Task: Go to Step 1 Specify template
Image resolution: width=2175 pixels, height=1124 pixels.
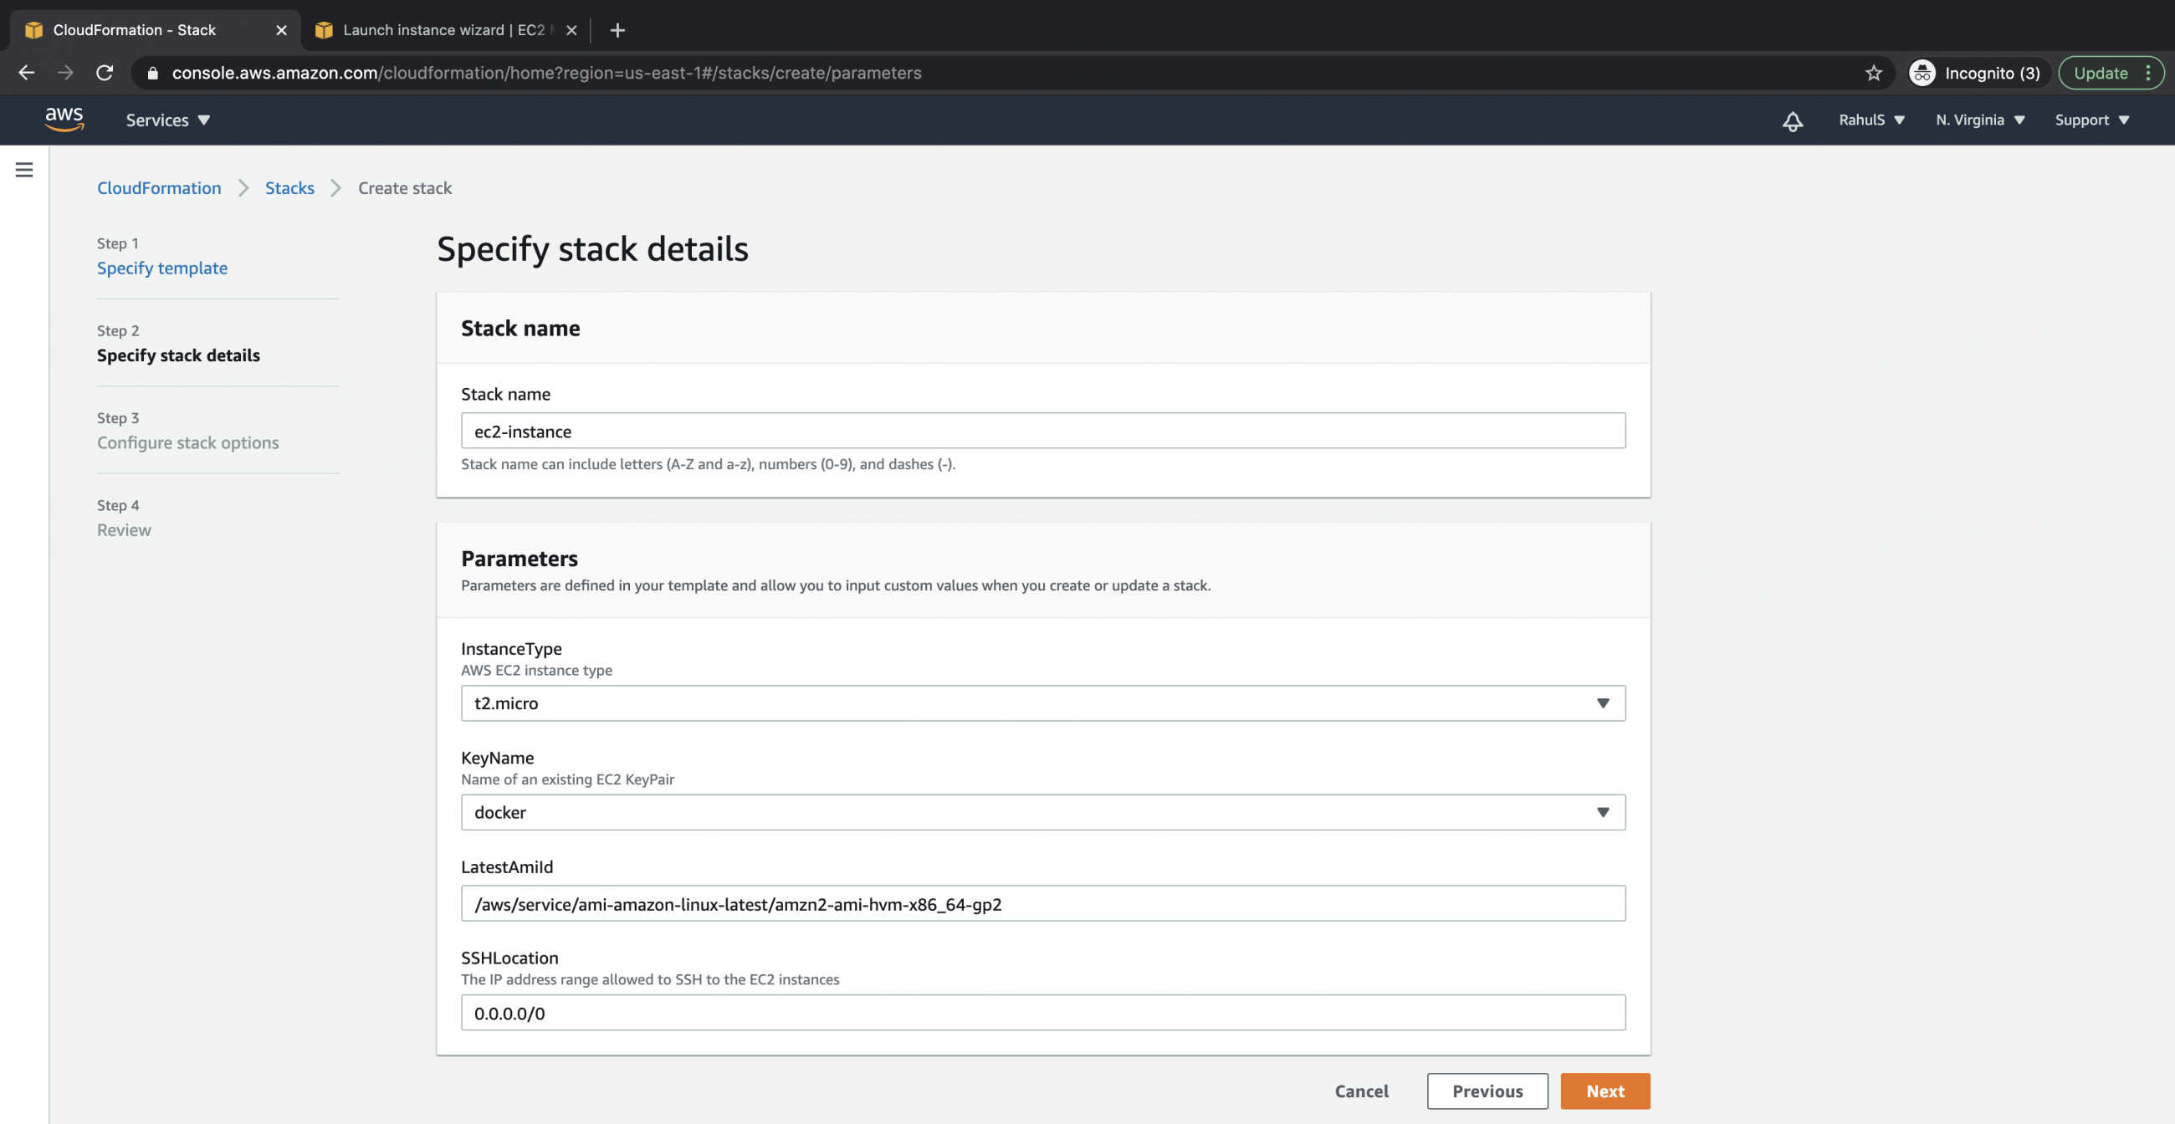Action: click(162, 268)
